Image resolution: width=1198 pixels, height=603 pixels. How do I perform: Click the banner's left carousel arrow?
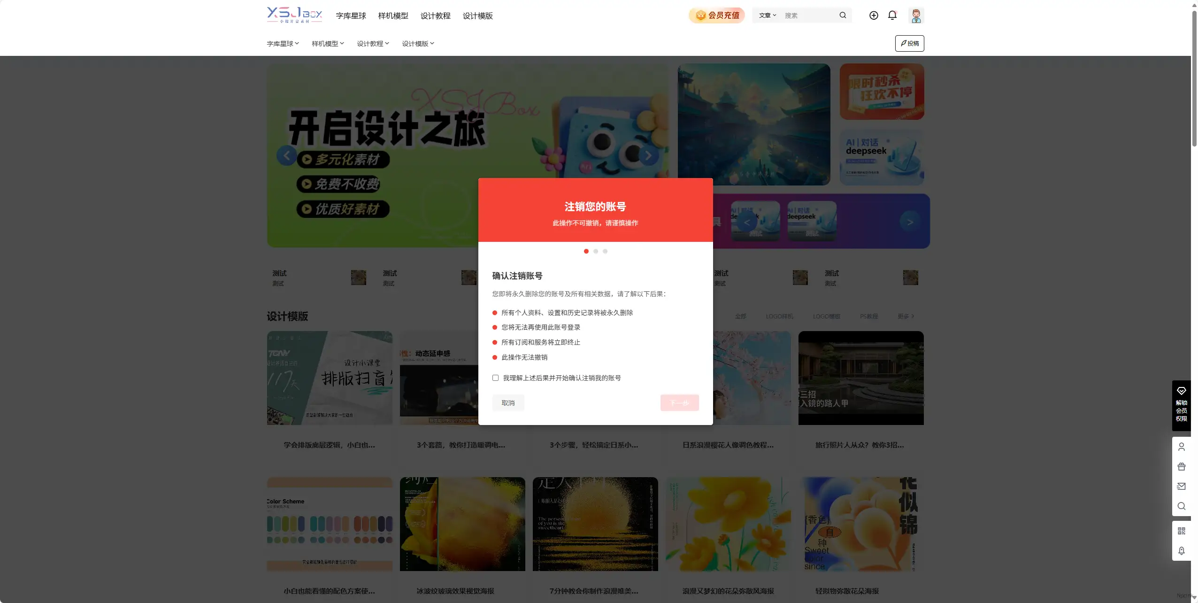click(287, 155)
